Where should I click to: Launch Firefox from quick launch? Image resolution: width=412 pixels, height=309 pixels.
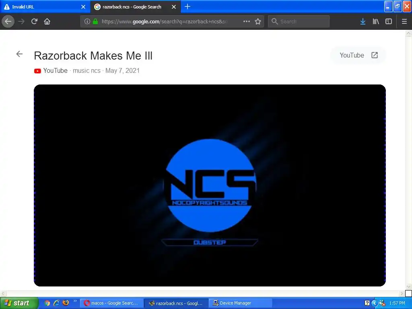point(66,303)
